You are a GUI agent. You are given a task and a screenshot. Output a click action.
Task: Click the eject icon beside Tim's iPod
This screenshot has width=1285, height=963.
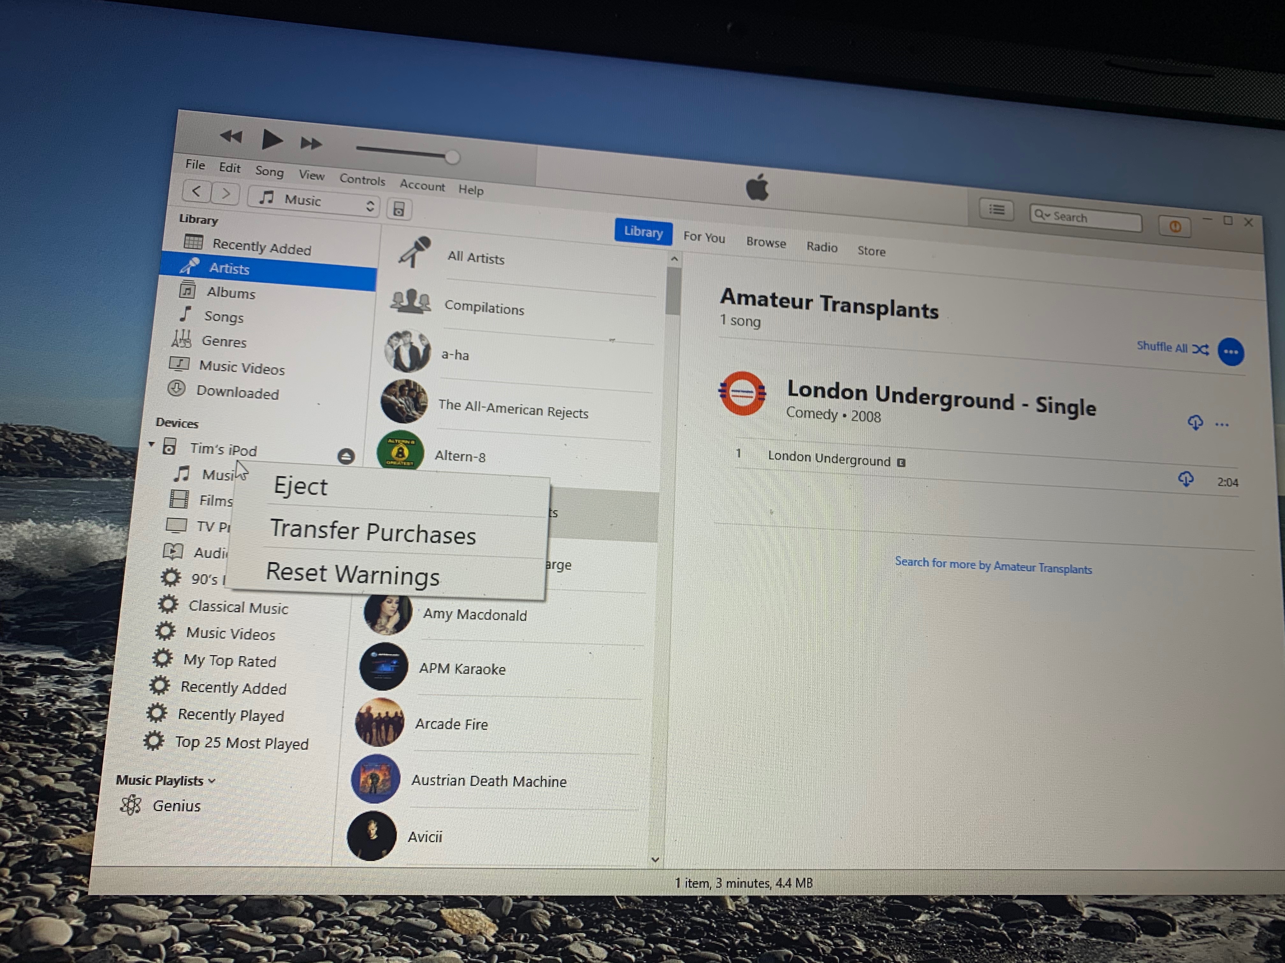coord(346,456)
